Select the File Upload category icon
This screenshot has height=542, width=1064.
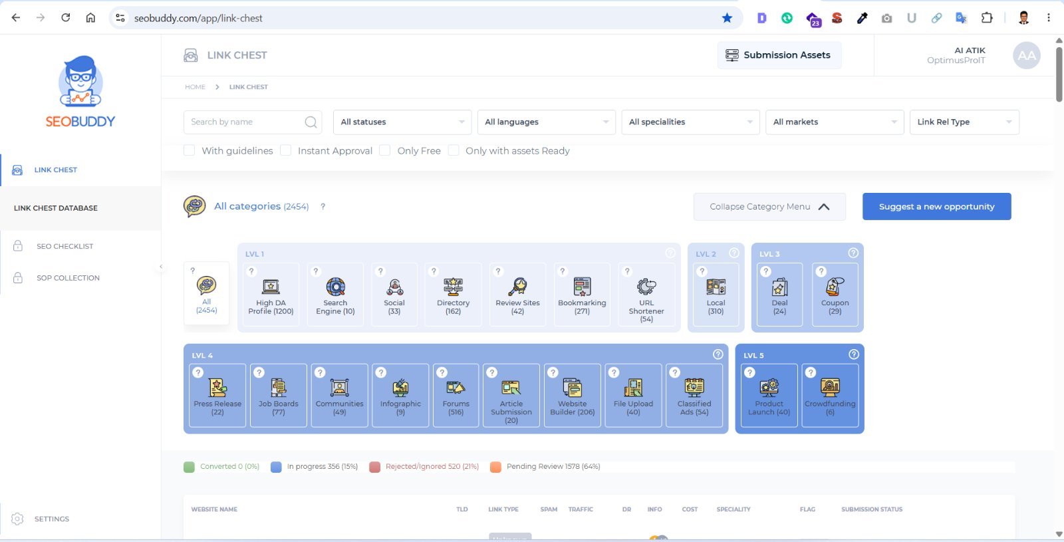coord(633,387)
